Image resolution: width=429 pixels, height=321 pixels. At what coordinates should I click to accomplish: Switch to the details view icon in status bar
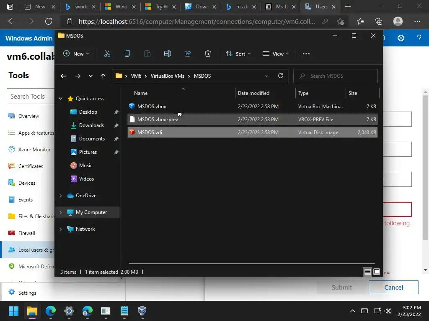click(x=367, y=272)
